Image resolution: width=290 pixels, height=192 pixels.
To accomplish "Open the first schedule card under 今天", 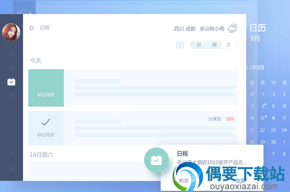I will coord(133,88).
